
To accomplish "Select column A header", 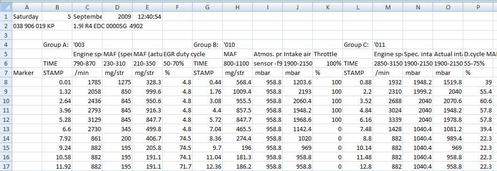I will click(27, 7).
